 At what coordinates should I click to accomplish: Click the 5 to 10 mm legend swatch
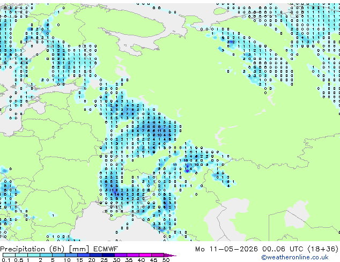point(58,255)
